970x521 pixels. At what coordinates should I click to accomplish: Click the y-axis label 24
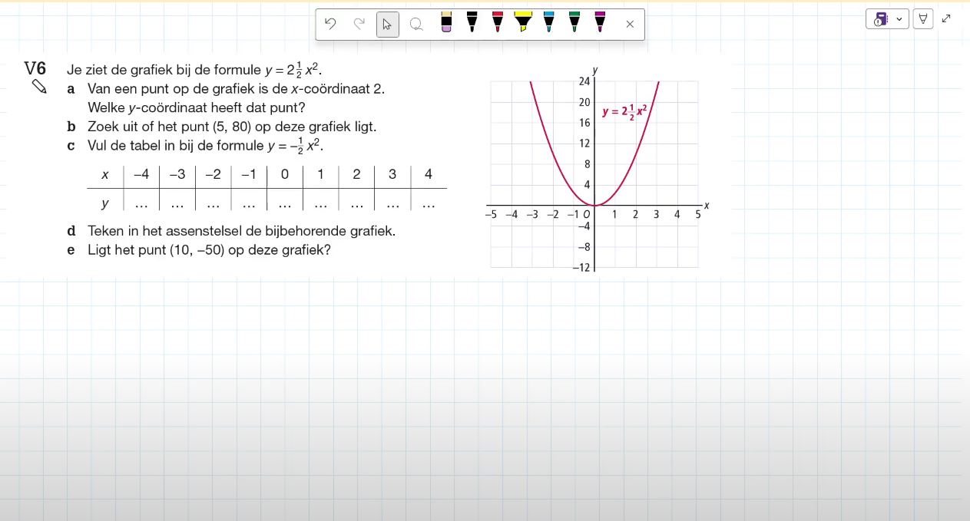[584, 81]
